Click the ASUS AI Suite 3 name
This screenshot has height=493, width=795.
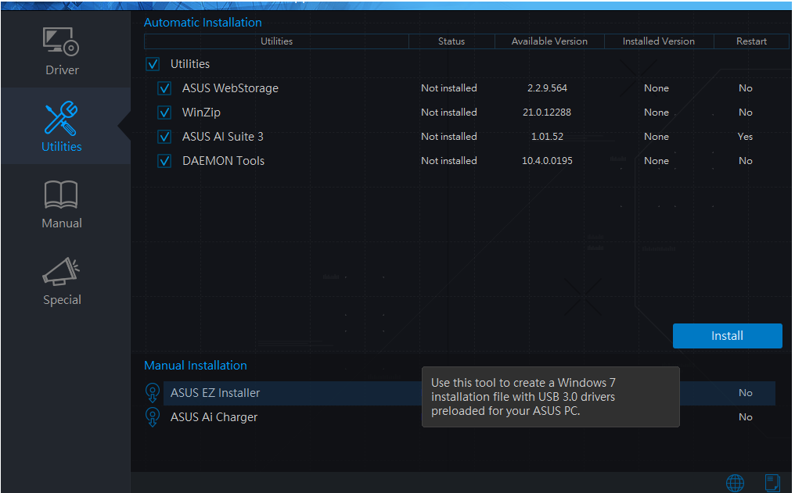pos(222,137)
